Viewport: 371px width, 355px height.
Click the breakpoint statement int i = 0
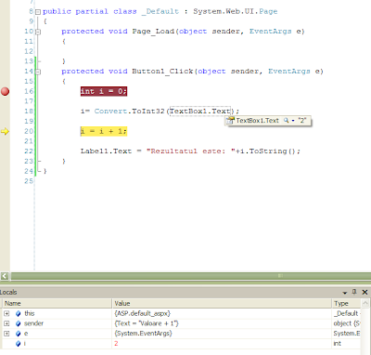(x=104, y=91)
